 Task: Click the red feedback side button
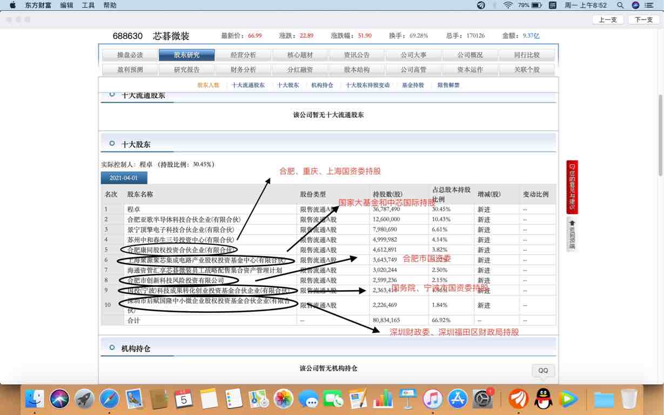pyautogui.click(x=572, y=187)
